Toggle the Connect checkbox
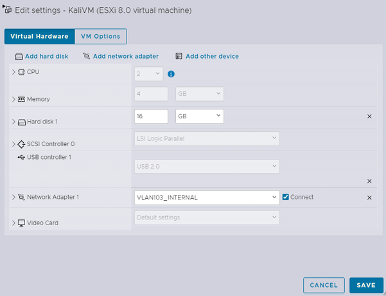The height and width of the screenshot is (296, 386). (286, 197)
